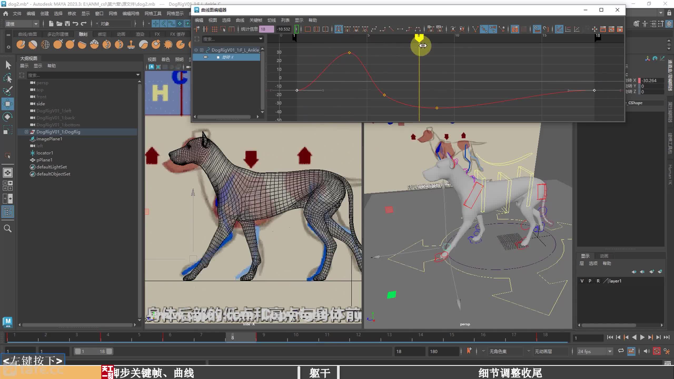Screen dimensions: 674x379
Task: Set auto tangents in Graph Editor
Action: [x=339, y=29]
